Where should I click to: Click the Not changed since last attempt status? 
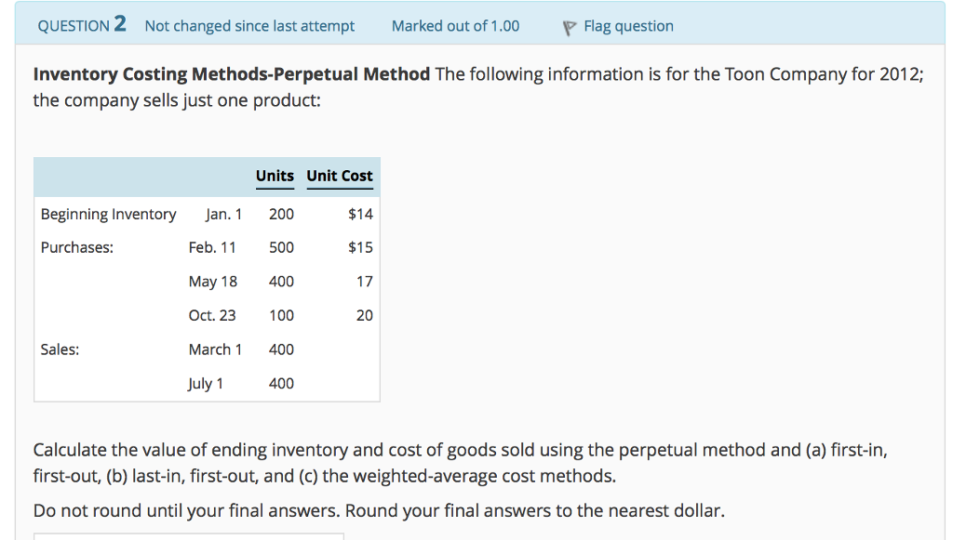[x=248, y=26]
